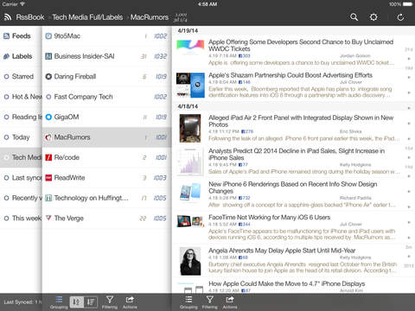This screenshot has width=415, height=311.
Task: Open the 9to5Mac feed
Action: (x=106, y=36)
